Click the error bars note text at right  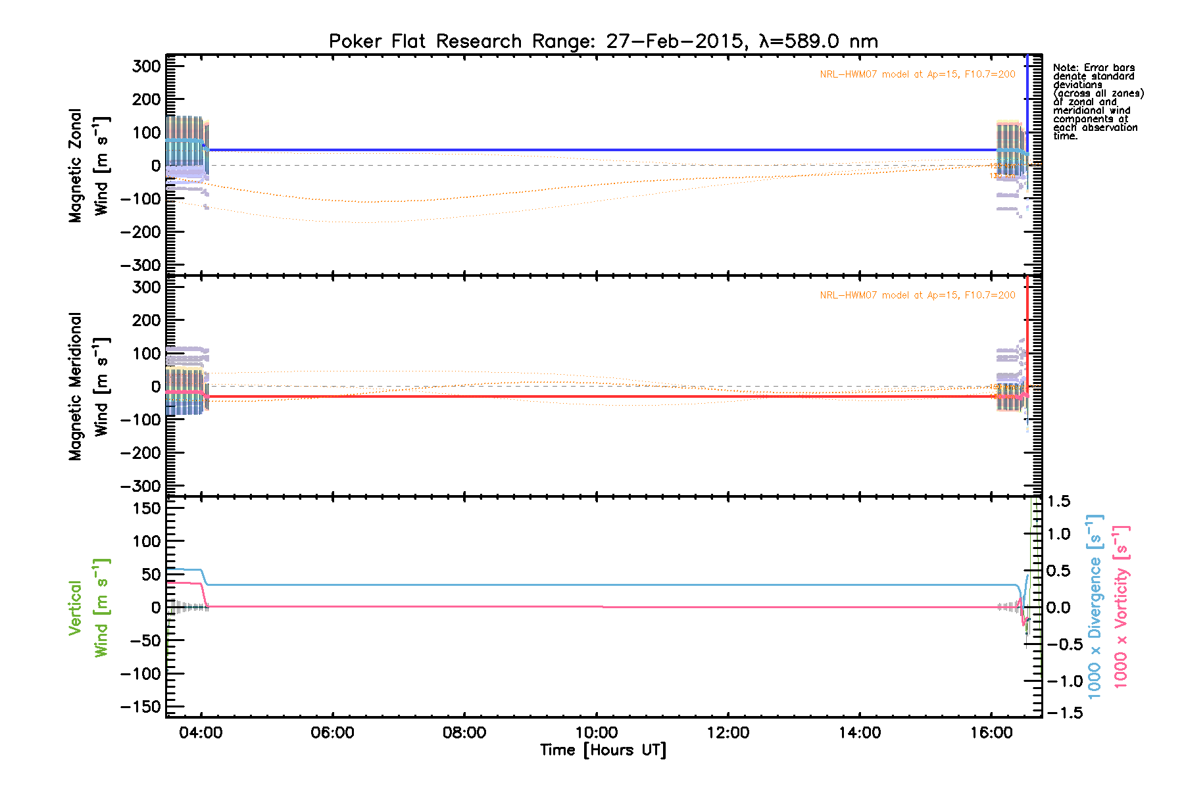[1097, 102]
